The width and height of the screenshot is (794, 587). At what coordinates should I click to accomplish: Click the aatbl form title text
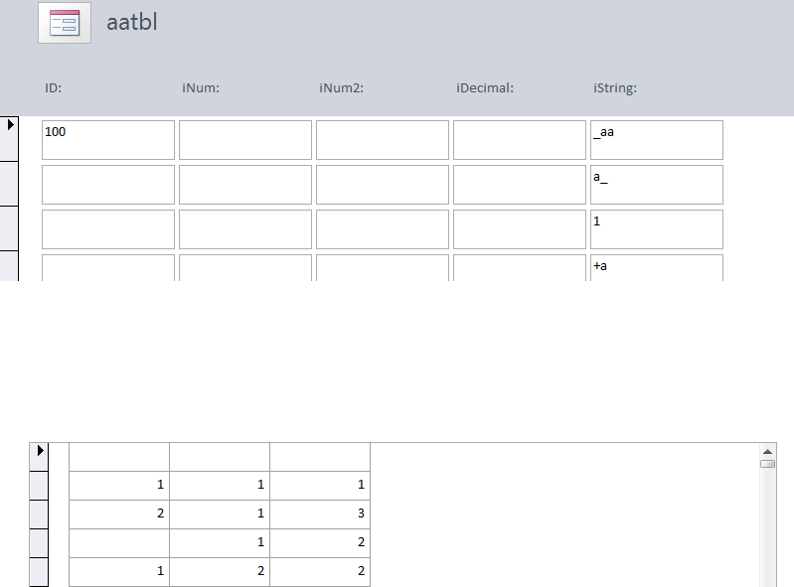132,23
